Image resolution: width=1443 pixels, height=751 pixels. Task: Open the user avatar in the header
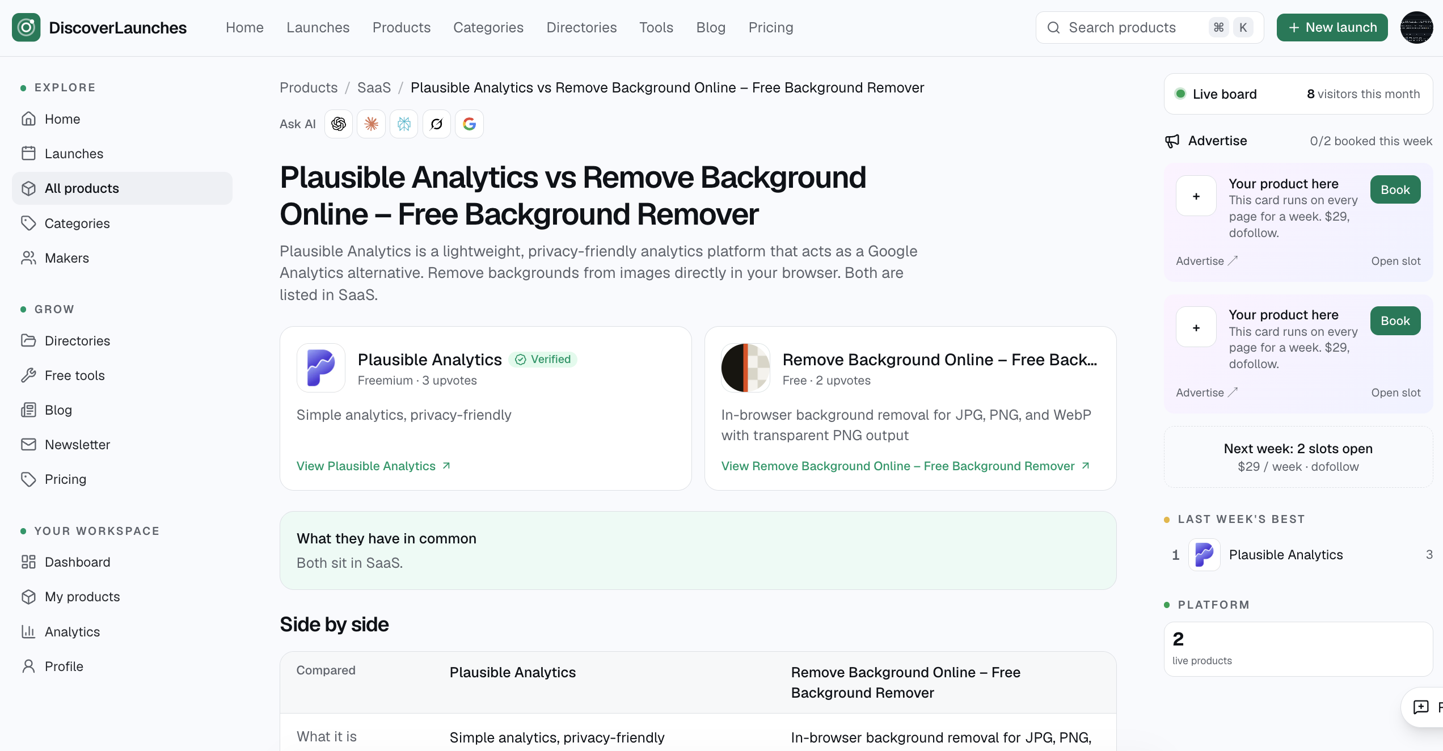coord(1416,27)
